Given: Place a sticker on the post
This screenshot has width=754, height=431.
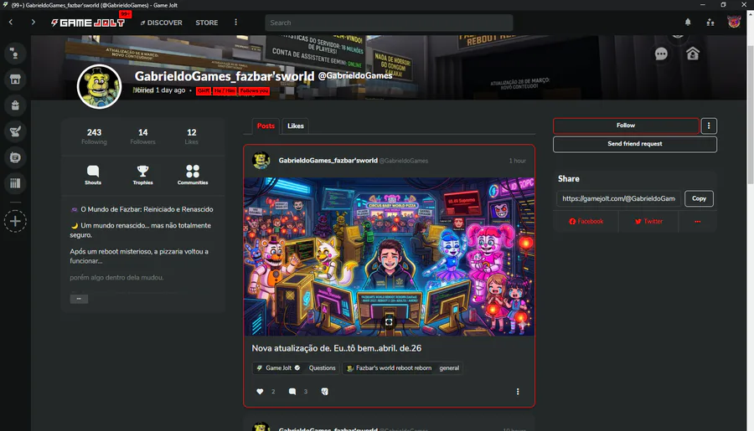Looking at the screenshot, I should (324, 392).
